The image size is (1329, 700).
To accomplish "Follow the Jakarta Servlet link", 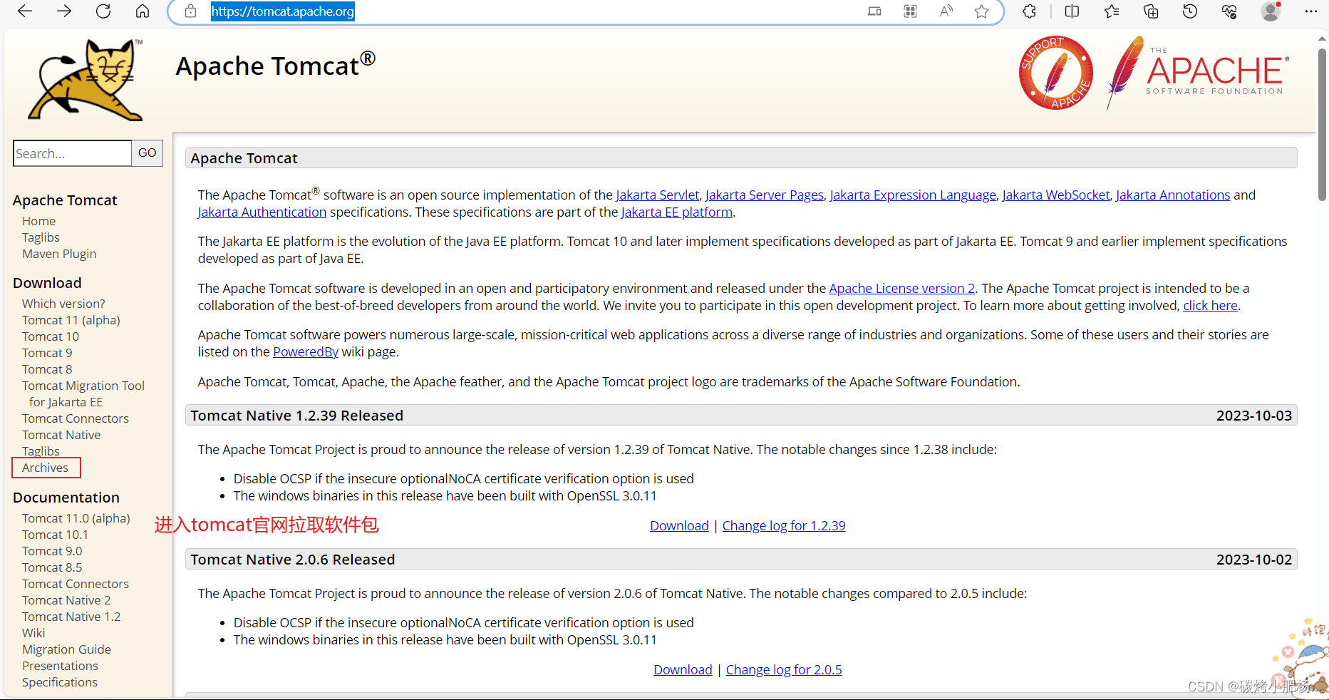I will coord(657,195).
